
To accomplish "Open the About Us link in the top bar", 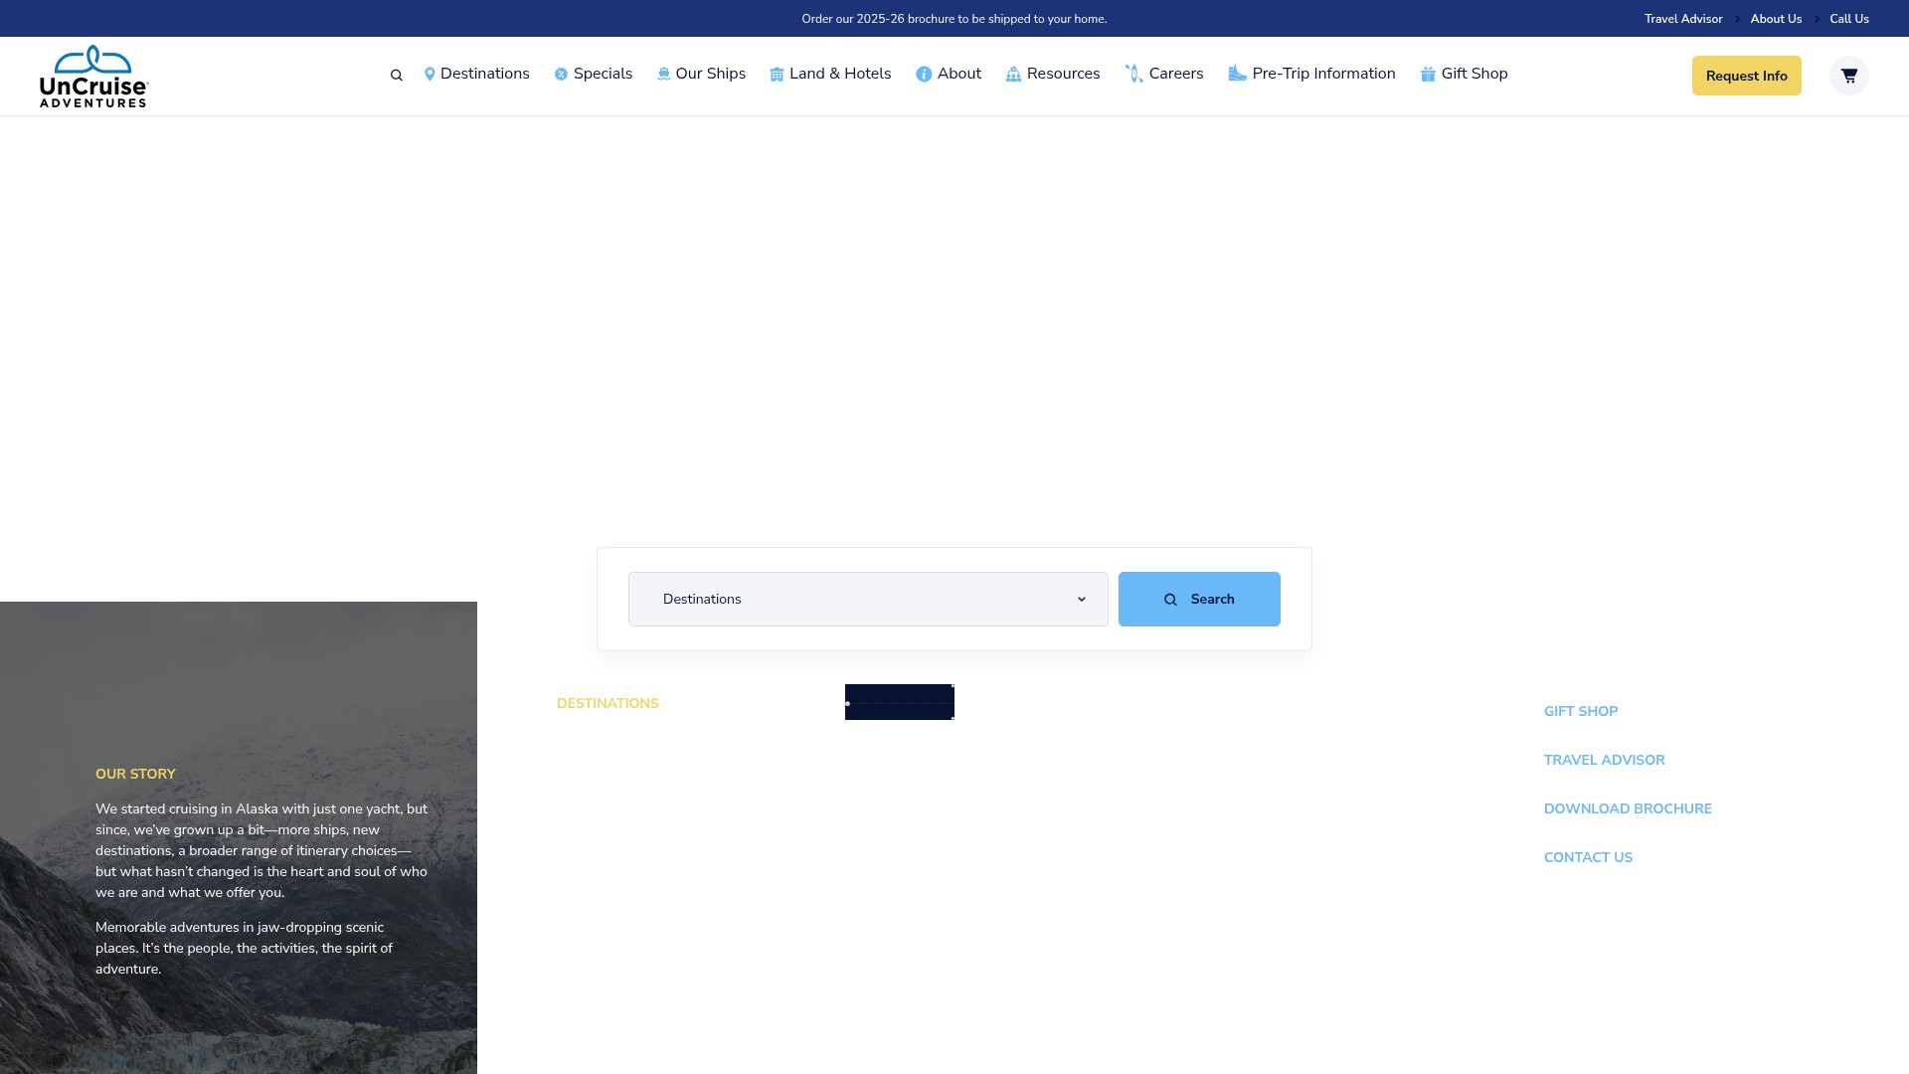I will [x=1776, y=19].
